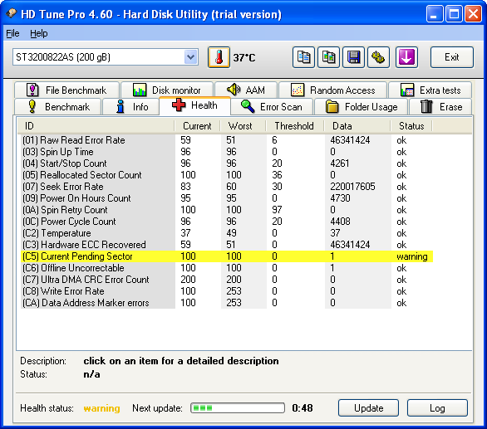Switch to the File Benchmark tab
Screen dimensions: 487x429
(x=66, y=90)
